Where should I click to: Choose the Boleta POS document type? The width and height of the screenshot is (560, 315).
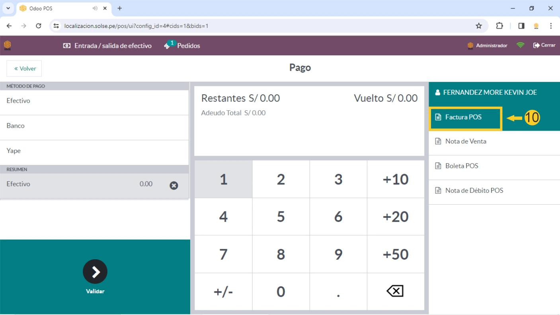(462, 166)
